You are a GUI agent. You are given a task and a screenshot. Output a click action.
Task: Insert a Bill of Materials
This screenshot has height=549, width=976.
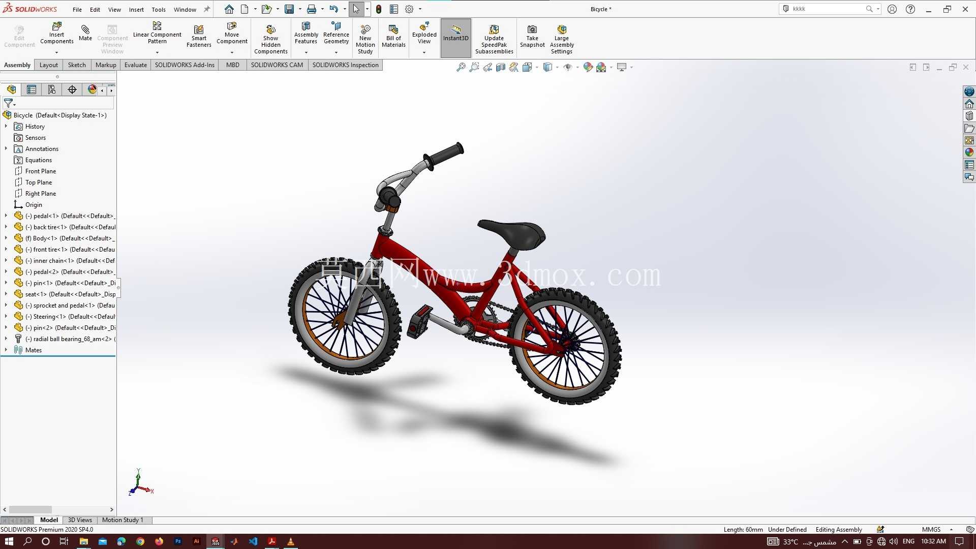click(x=393, y=36)
